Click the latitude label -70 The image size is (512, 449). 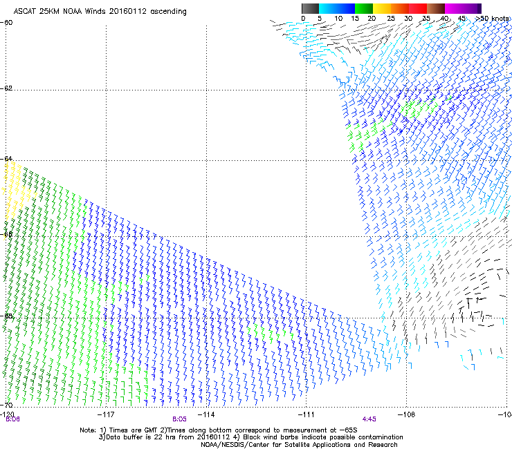point(6,405)
